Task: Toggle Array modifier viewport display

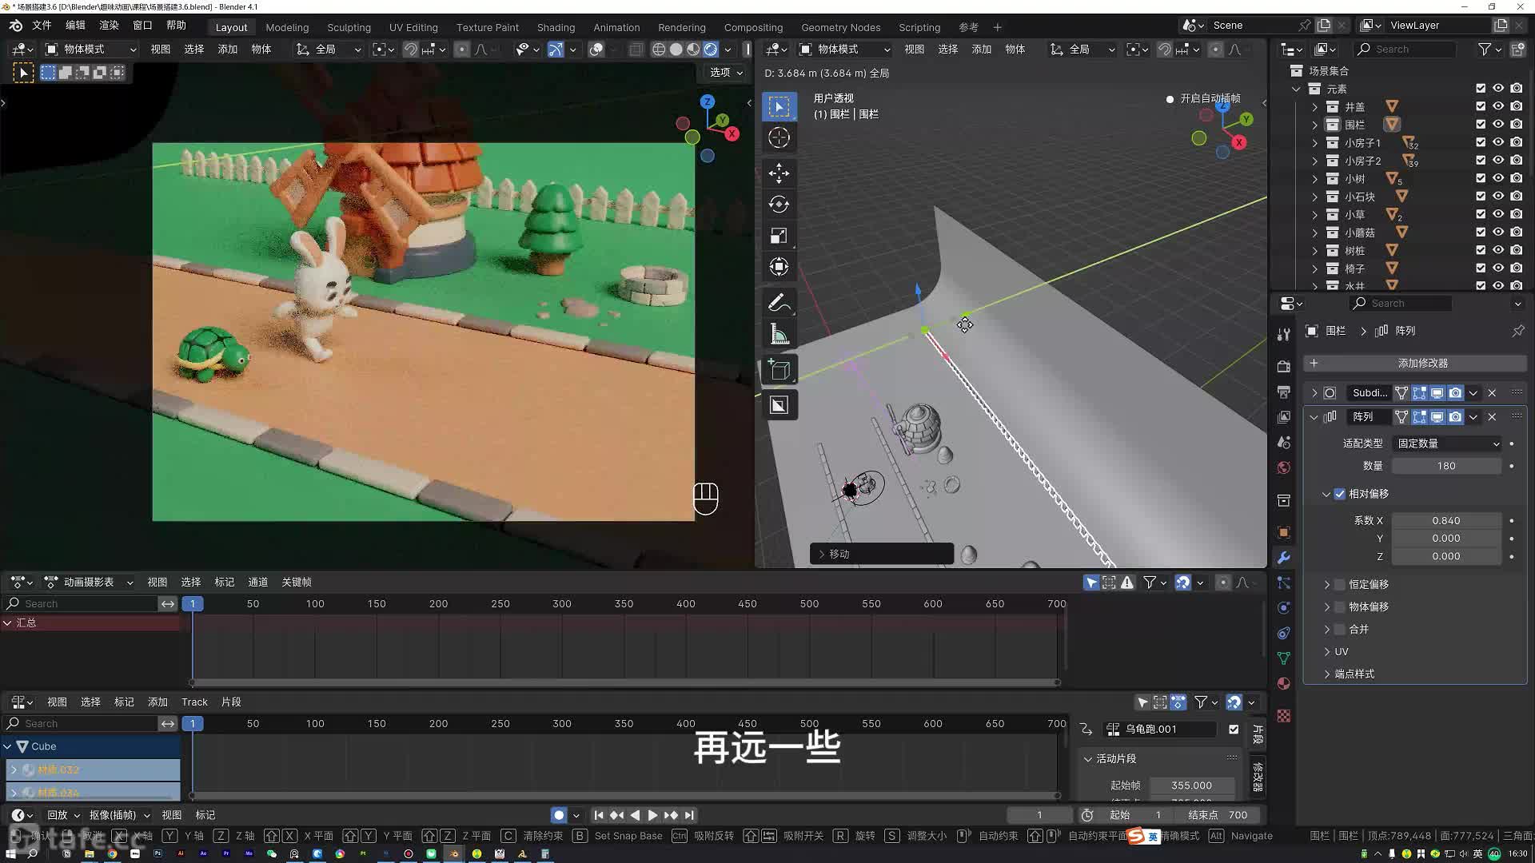Action: click(1437, 417)
